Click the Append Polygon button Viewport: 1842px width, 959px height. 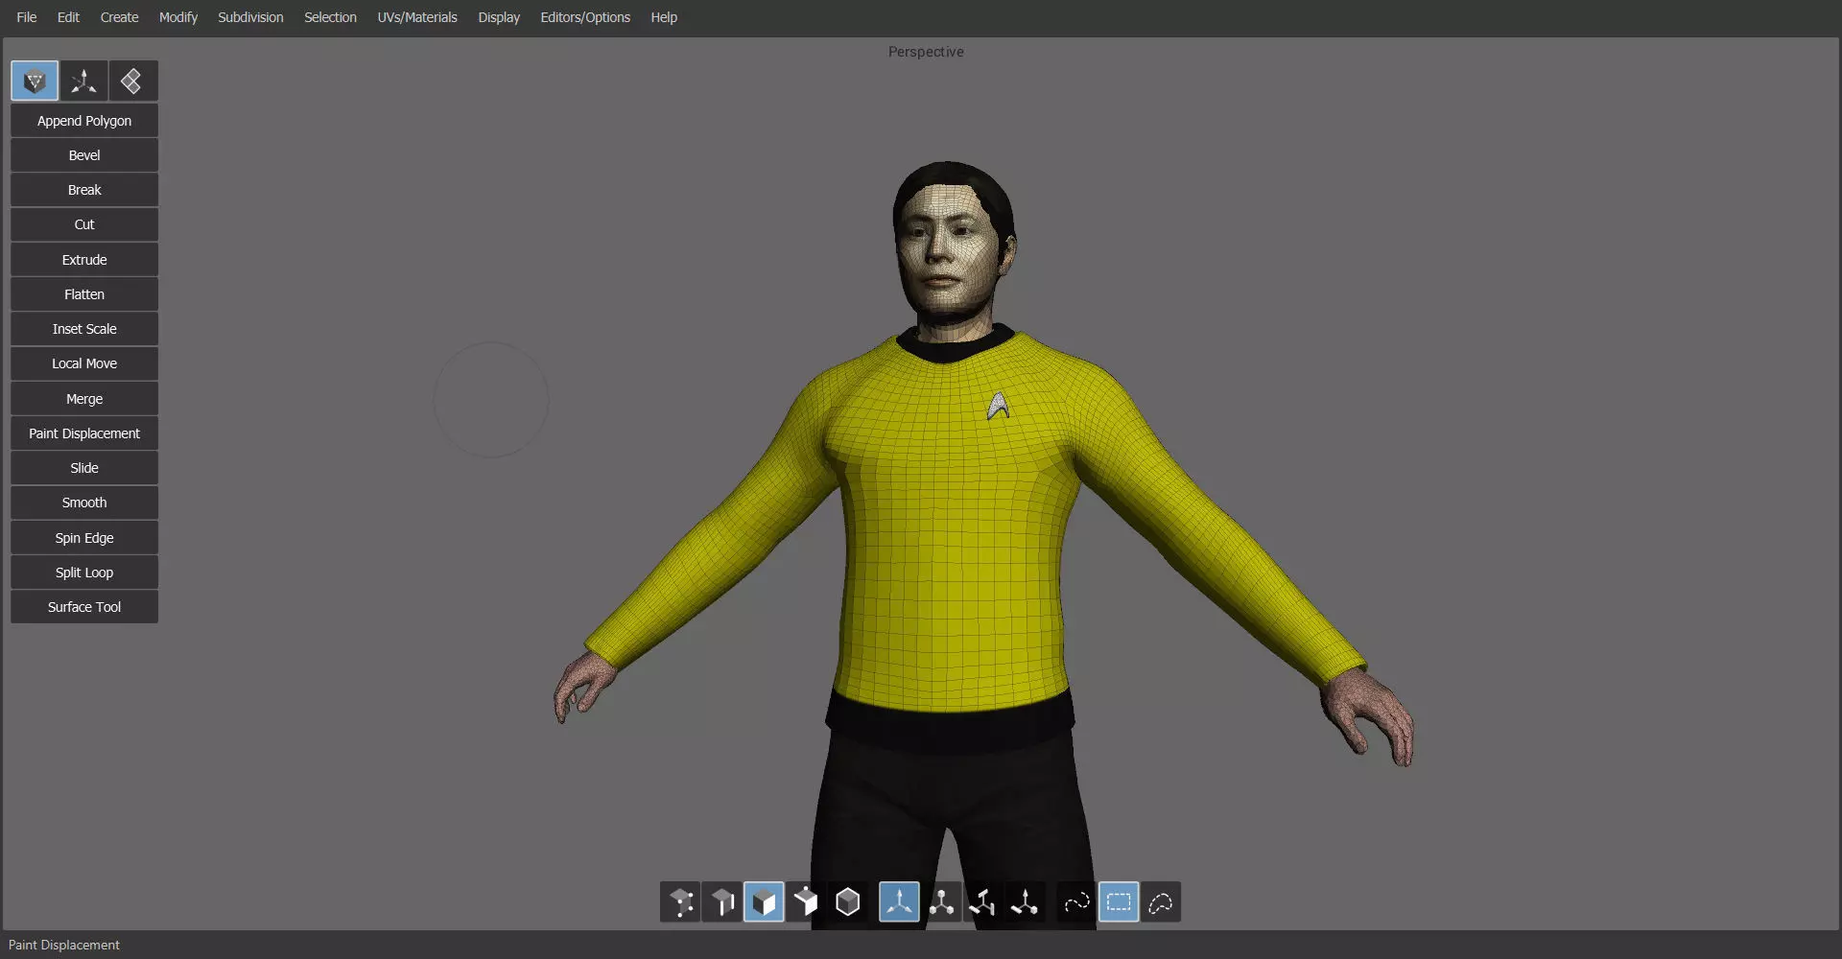pyautogui.click(x=84, y=121)
